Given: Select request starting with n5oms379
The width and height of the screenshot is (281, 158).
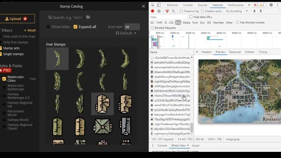Looking at the screenshot, I should 171,96.
